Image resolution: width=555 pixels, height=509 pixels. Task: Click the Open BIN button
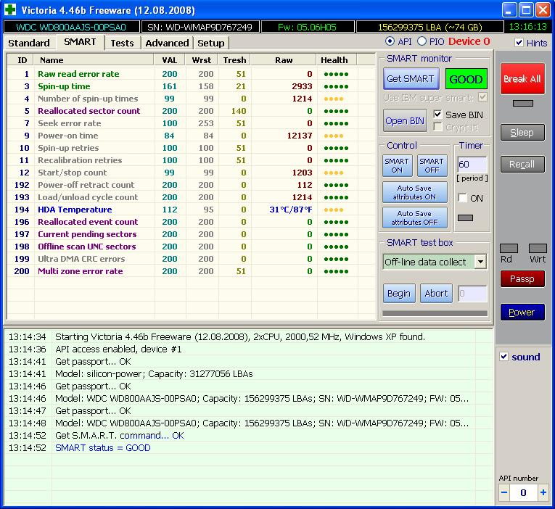(405, 121)
